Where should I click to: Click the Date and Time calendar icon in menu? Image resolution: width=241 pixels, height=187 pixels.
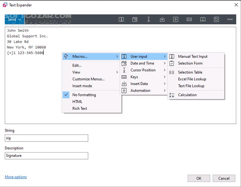coord(124,63)
